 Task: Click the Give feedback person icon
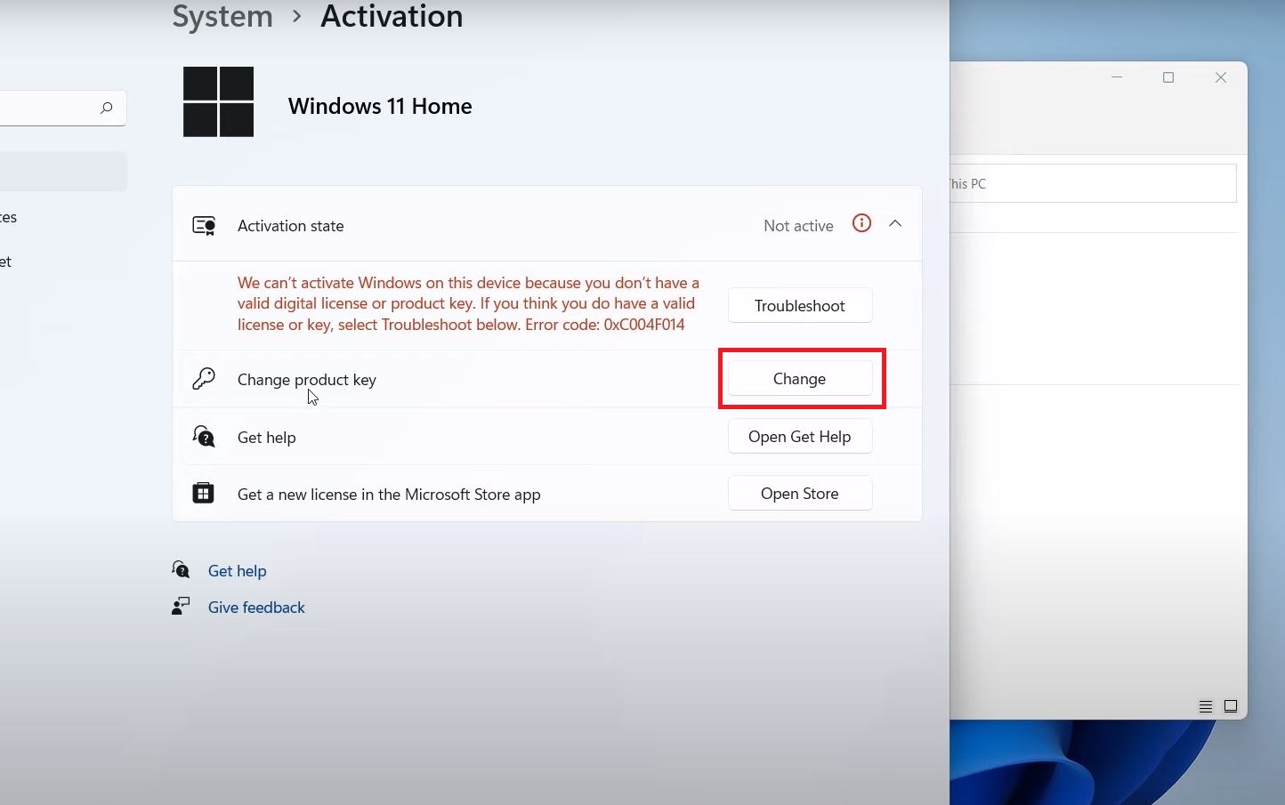pyautogui.click(x=181, y=607)
